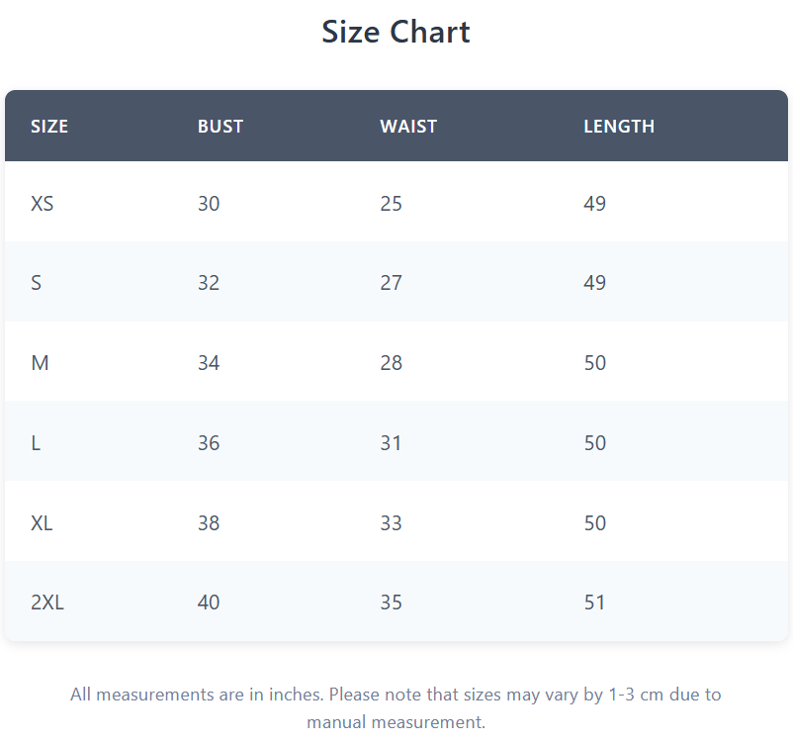Select length value 49 in XS row
793x743 pixels.
[x=595, y=204]
